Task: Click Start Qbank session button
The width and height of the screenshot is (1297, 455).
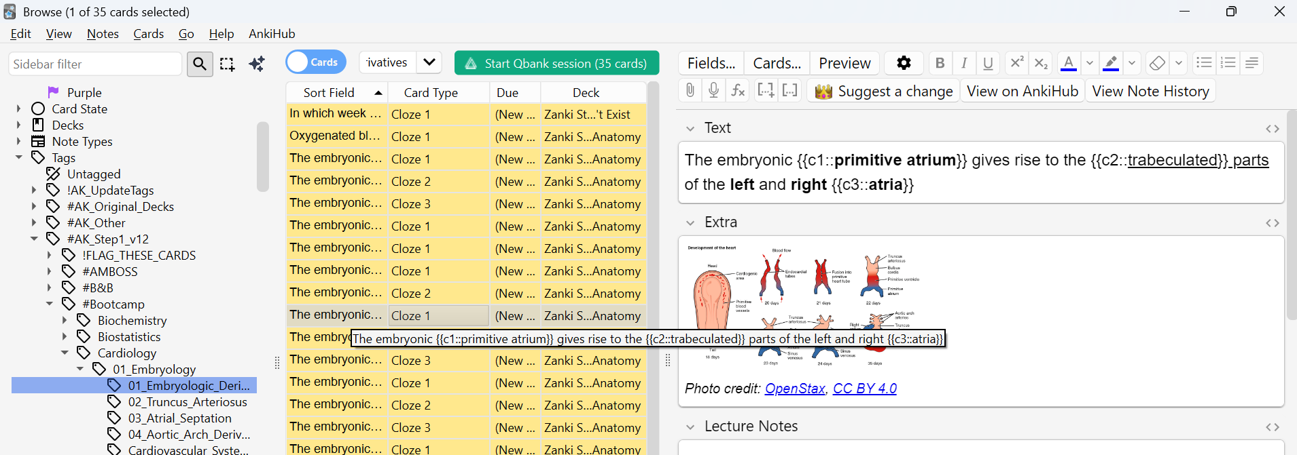Action: (x=556, y=63)
